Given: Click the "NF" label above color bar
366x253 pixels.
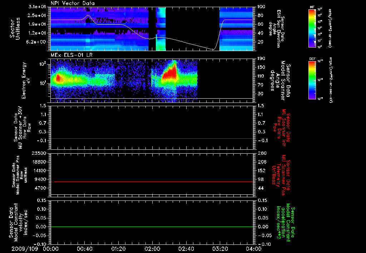Looking at the screenshot, I should point(312,7).
